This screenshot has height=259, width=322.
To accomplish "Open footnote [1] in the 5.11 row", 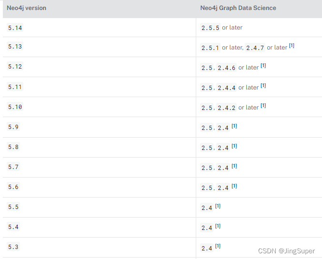I will 263,86.
